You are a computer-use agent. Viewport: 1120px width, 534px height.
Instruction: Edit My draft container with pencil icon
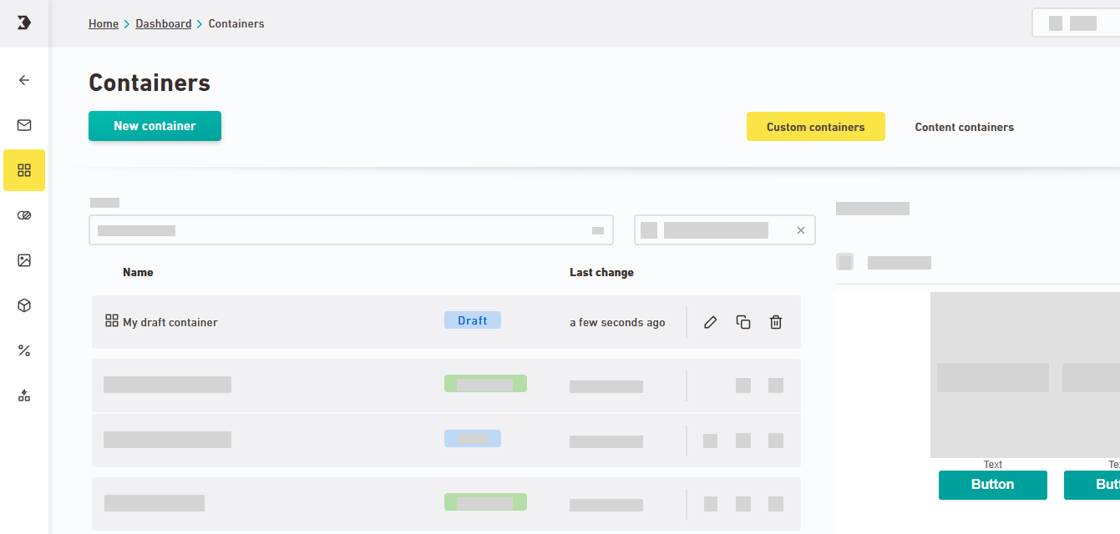711,322
